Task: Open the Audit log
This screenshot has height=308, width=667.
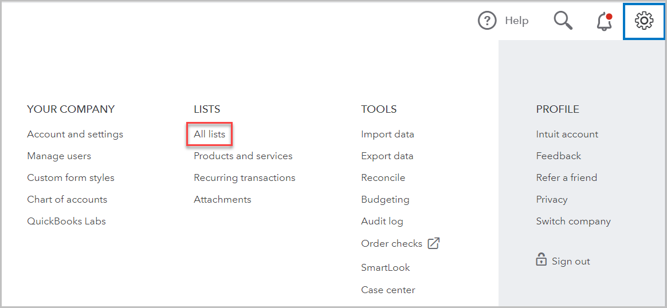Action: click(x=382, y=221)
